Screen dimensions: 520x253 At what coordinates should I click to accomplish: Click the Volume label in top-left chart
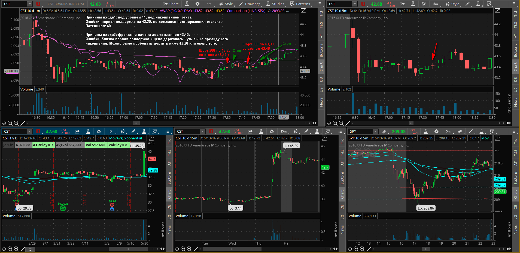27,89
